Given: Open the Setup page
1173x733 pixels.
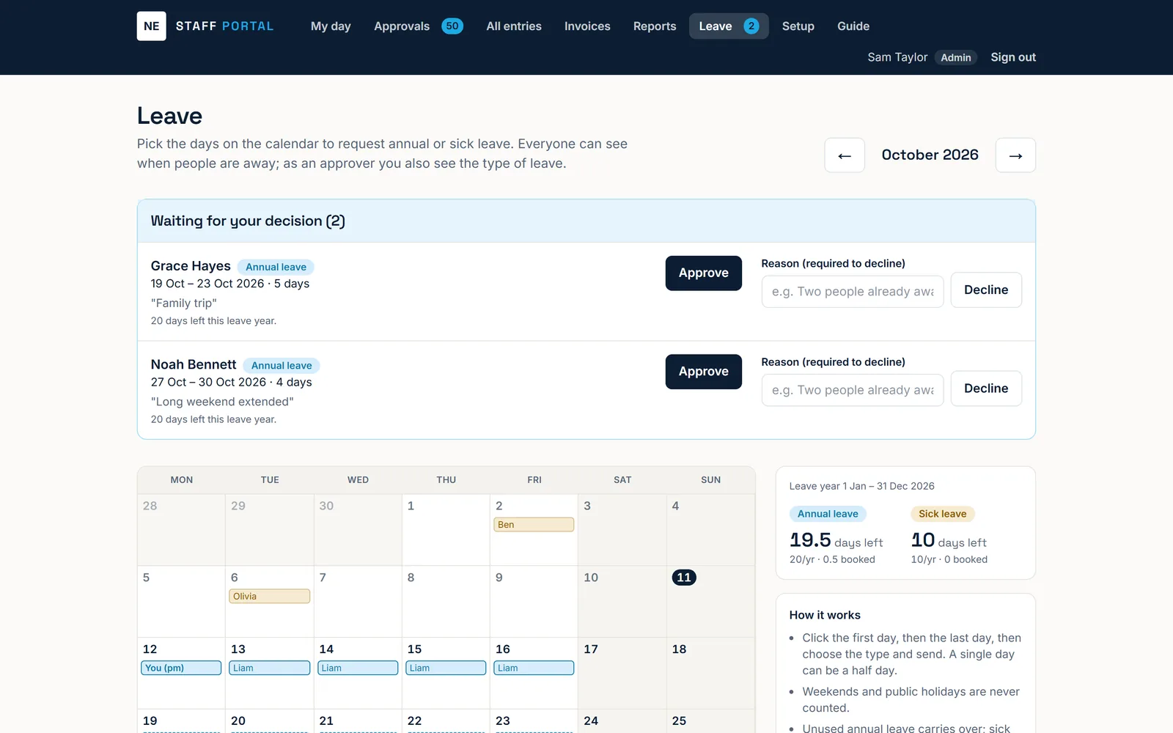Looking at the screenshot, I should pyautogui.click(x=798, y=26).
